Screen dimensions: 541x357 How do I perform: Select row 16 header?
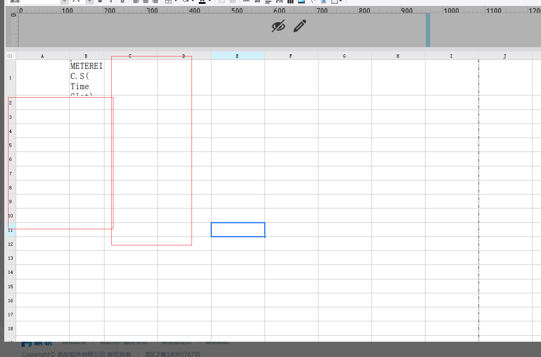tap(10, 300)
